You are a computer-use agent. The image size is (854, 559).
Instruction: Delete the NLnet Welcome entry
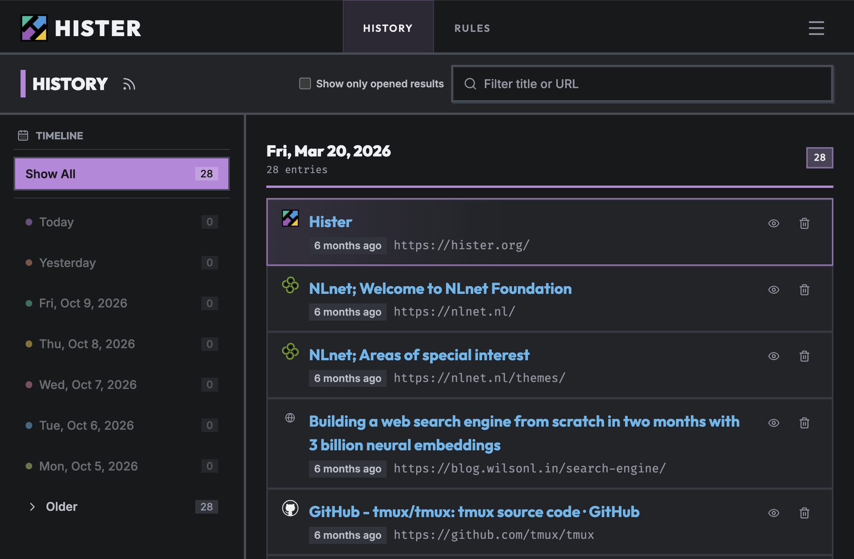pyautogui.click(x=804, y=290)
